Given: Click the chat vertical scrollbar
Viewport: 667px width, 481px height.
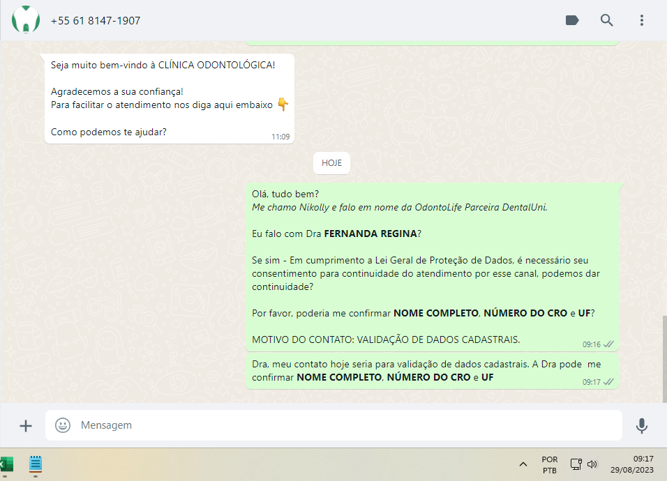Looking at the screenshot, I should click(664, 358).
